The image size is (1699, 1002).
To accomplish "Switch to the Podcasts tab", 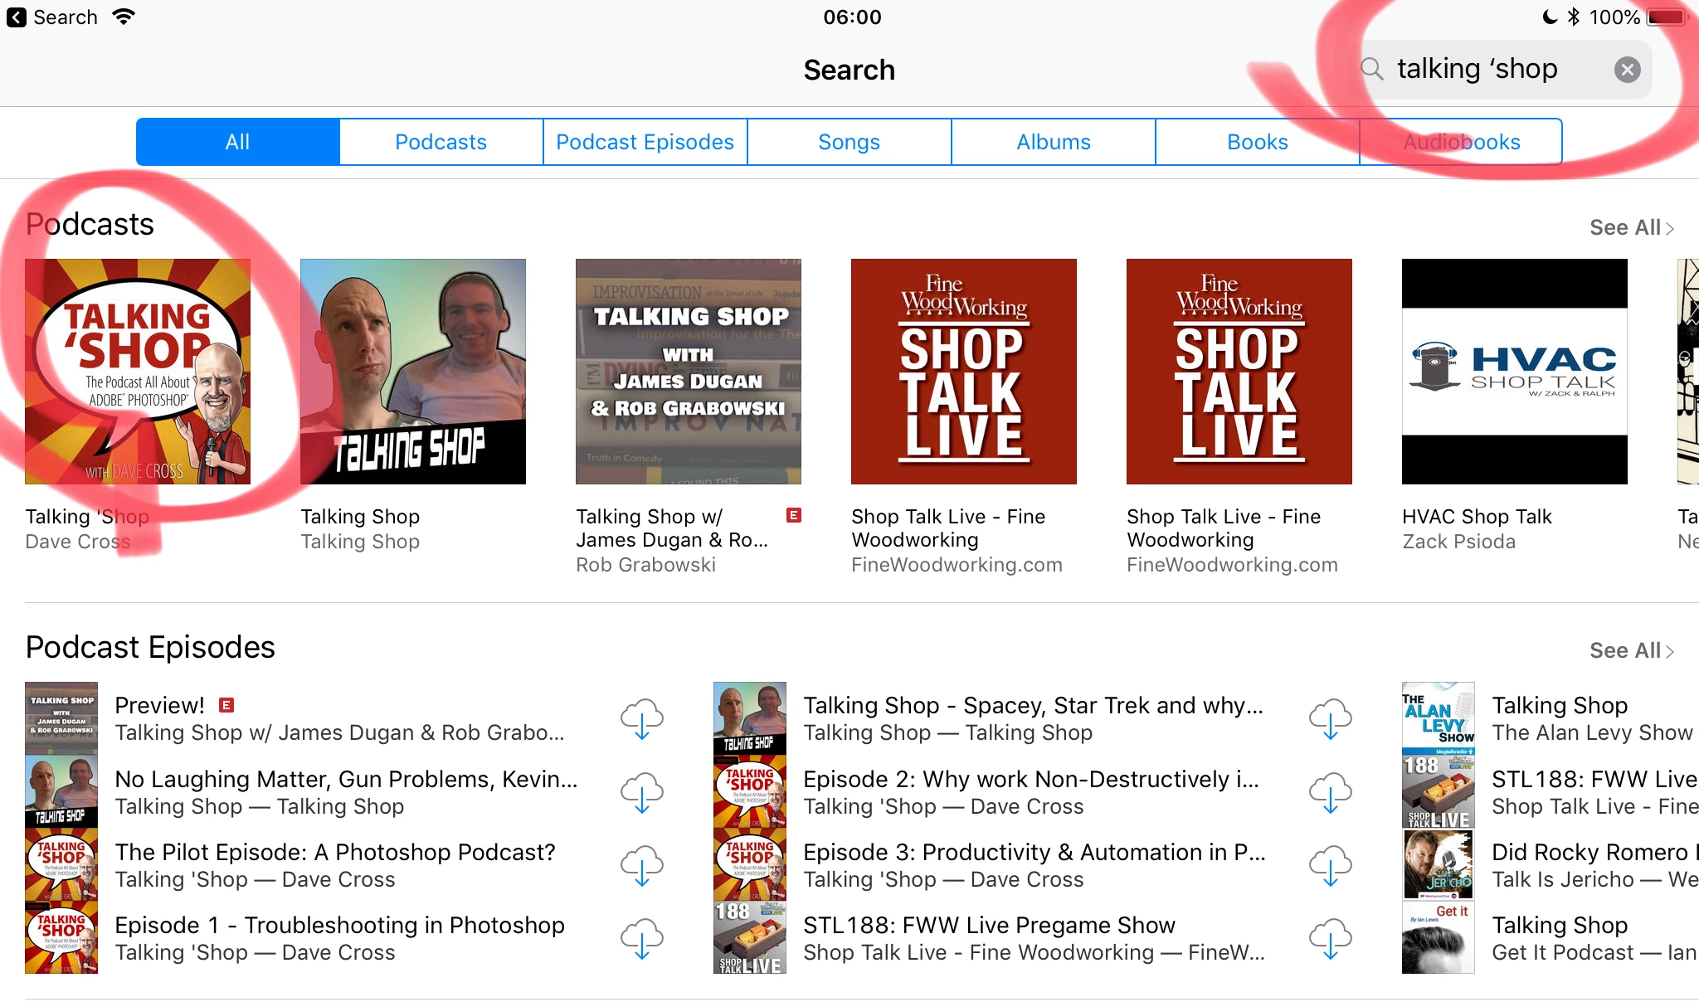I will 441,142.
